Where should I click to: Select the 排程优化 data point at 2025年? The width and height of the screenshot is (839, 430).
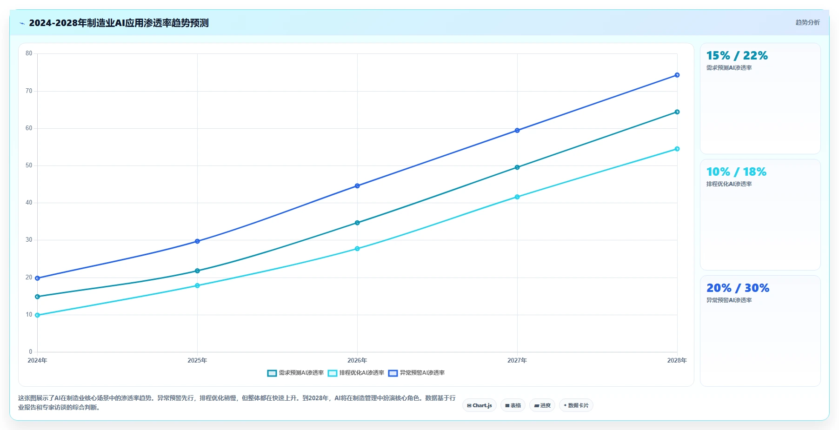[197, 285]
